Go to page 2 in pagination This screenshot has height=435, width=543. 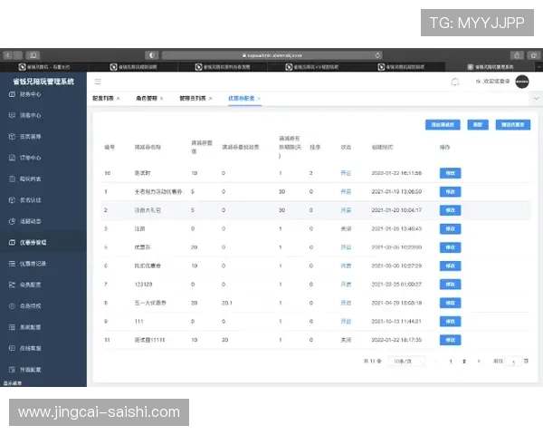point(464,362)
